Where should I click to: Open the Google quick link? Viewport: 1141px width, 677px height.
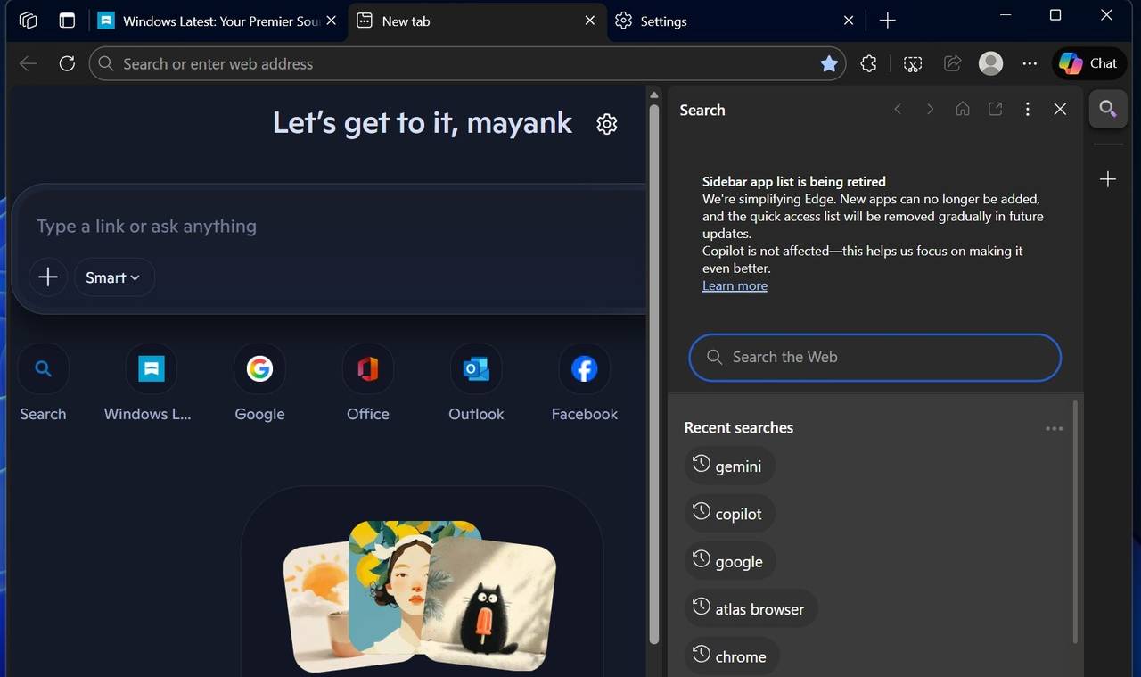point(259,383)
